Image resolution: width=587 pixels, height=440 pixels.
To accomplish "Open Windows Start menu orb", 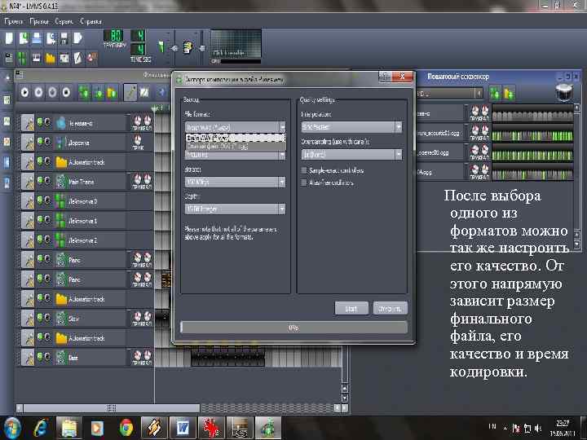I will [12, 428].
